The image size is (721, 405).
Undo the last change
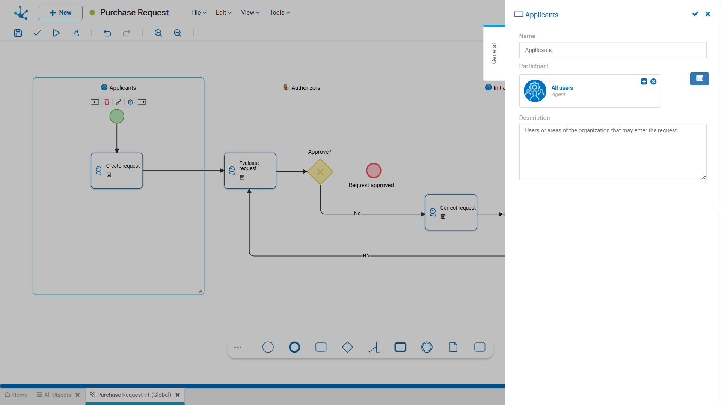[107, 33]
